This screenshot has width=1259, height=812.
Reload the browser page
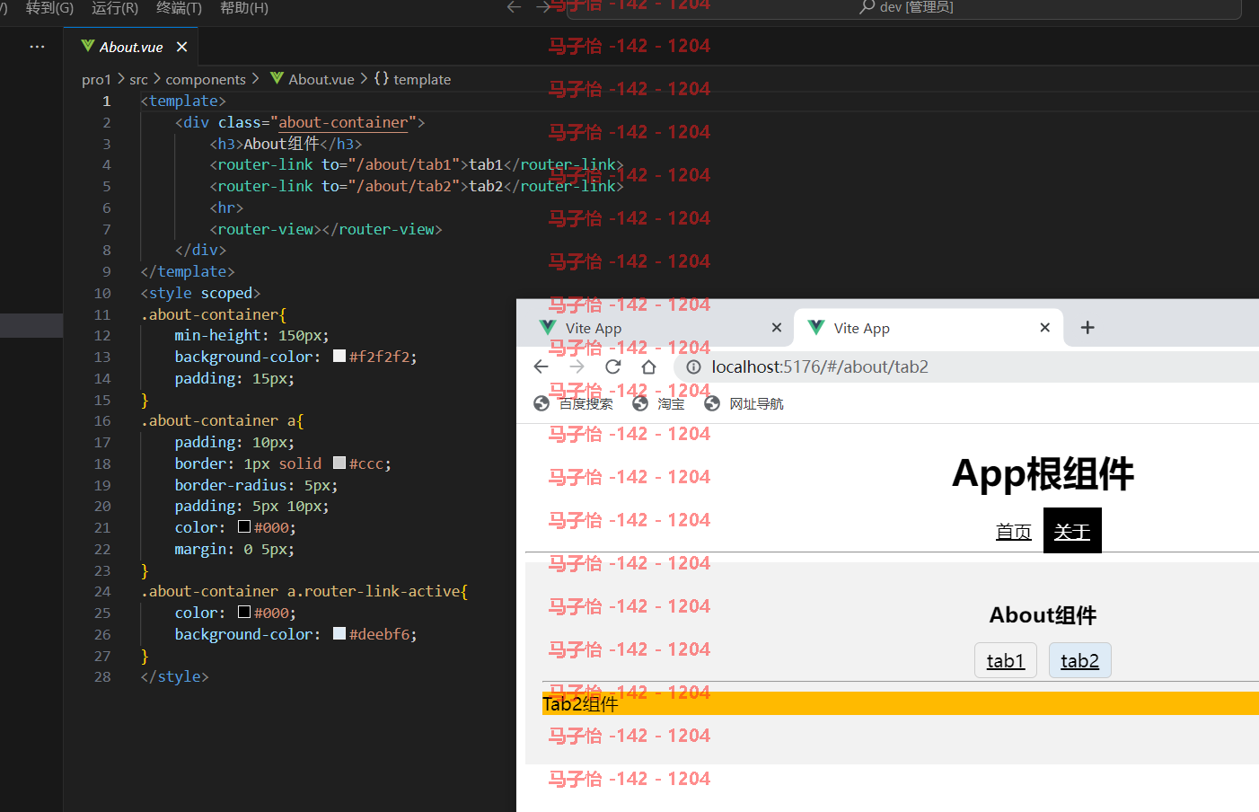(x=612, y=366)
